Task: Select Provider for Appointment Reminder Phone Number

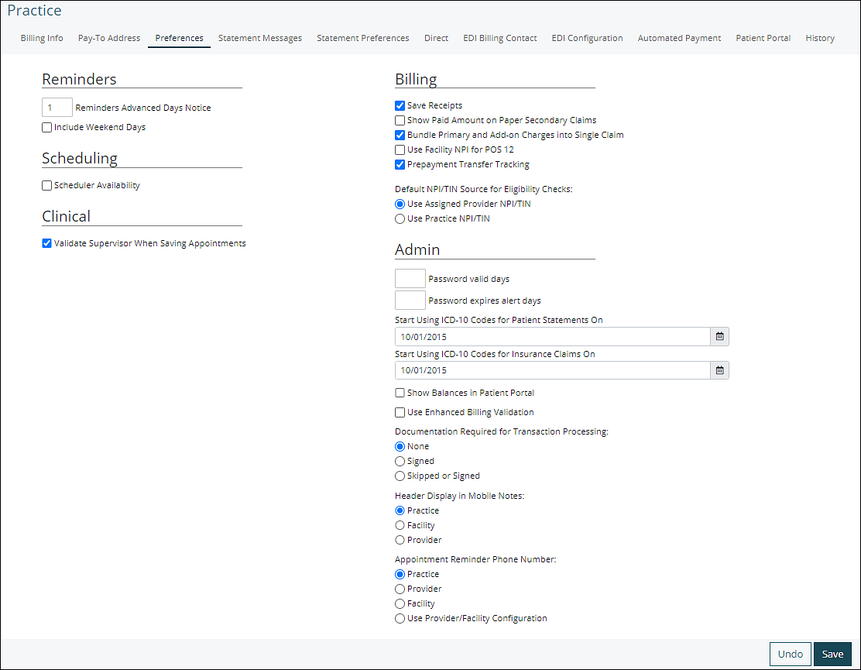Action: [400, 589]
